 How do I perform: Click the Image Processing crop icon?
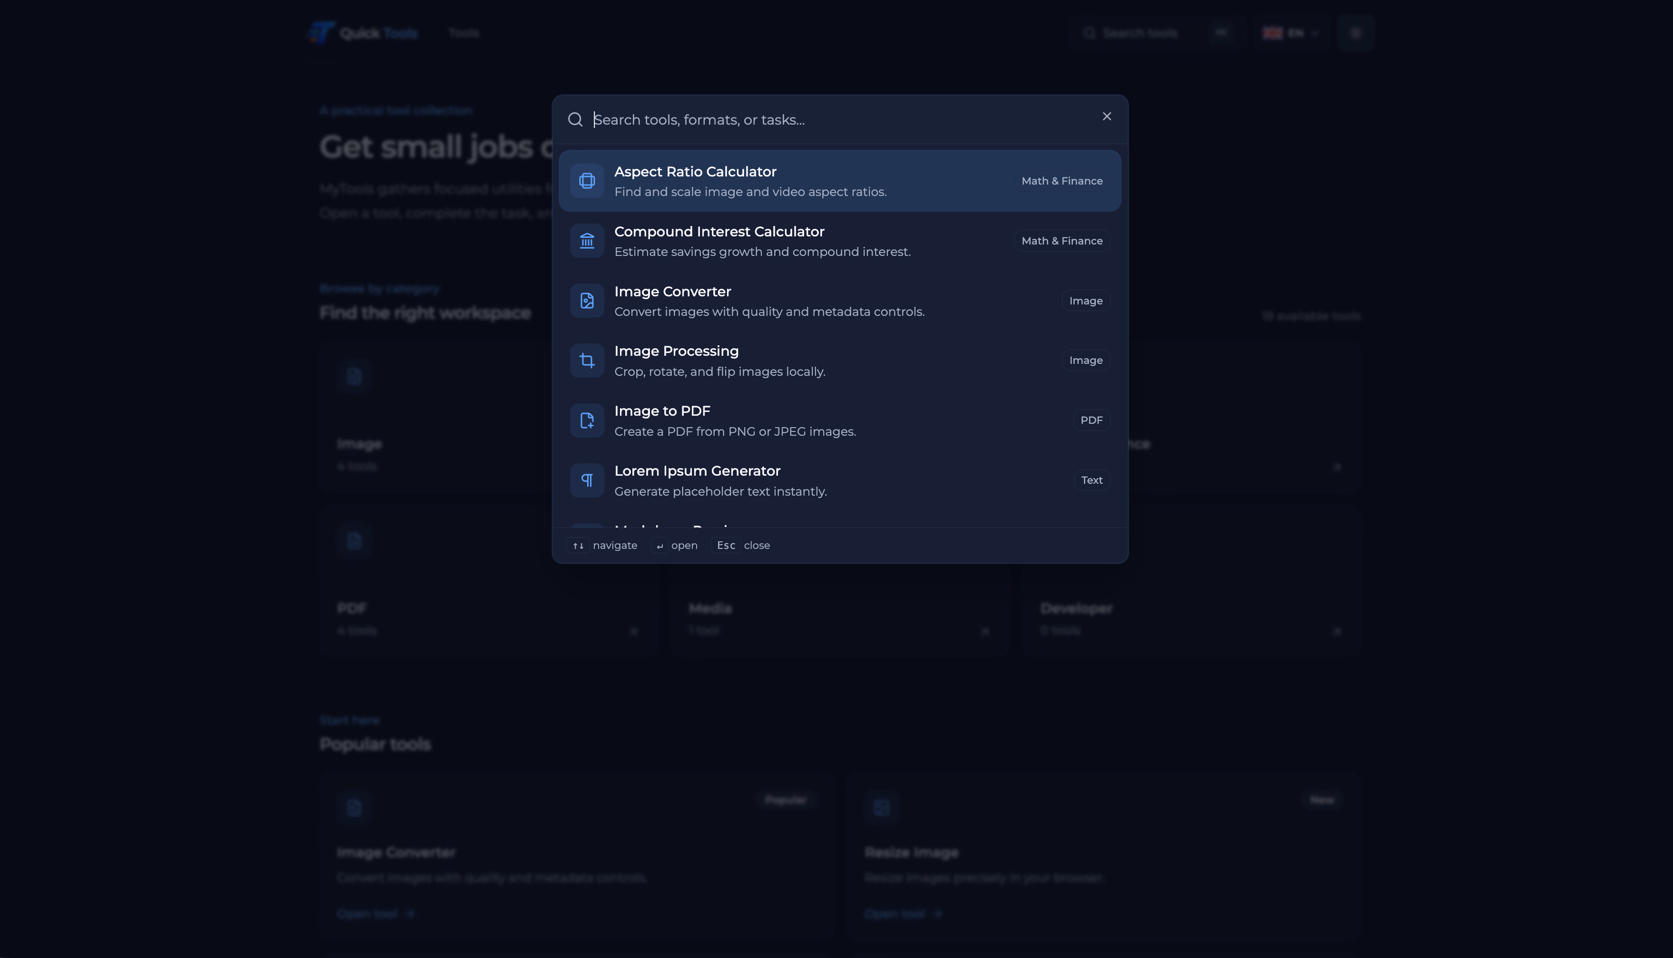587,361
